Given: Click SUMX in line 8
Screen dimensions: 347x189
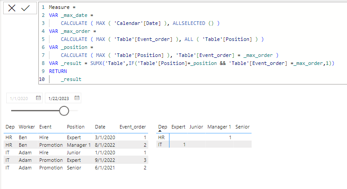Looking at the screenshot, I should click(x=96, y=63).
